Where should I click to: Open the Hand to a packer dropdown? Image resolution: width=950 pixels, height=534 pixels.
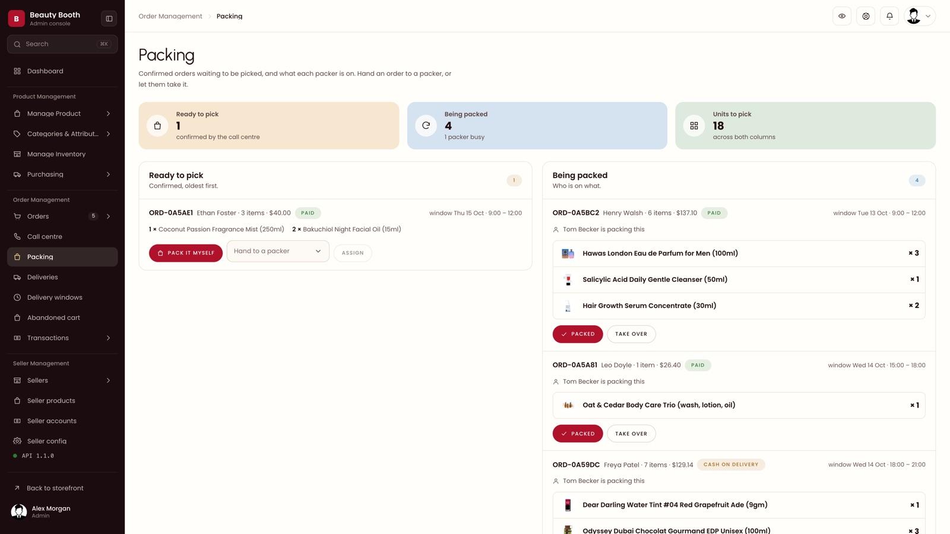click(278, 251)
